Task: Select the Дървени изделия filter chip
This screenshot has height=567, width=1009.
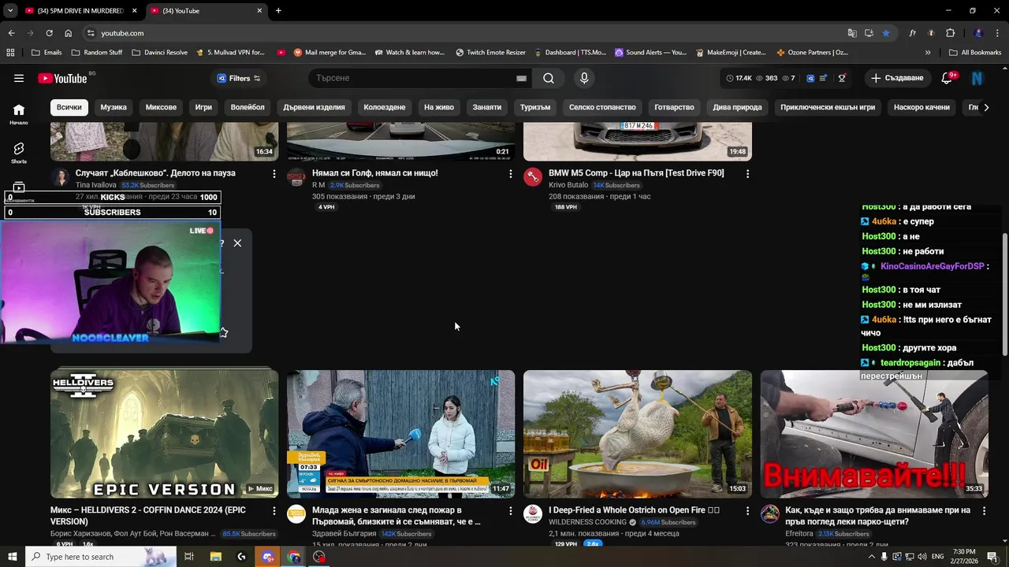Action: [x=314, y=107]
